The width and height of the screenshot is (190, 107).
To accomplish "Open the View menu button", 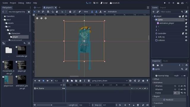I will coord(86,12).
